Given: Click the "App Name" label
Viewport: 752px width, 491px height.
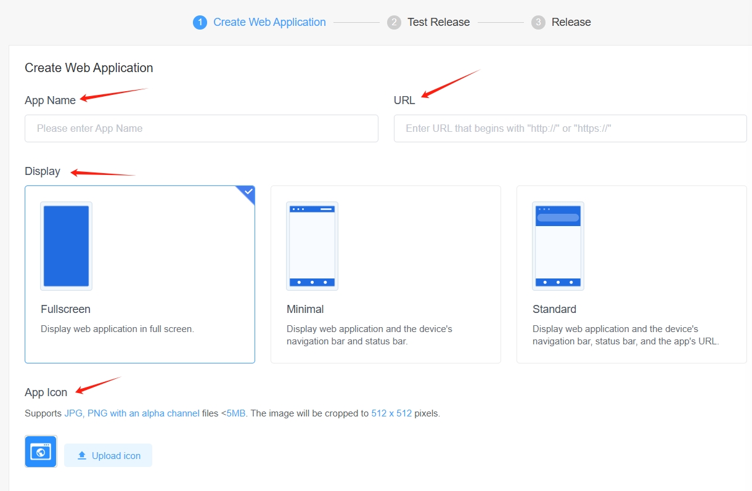Looking at the screenshot, I should [x=50, y=100].
